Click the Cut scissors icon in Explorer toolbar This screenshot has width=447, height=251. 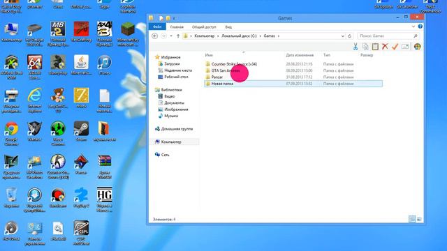[x=356, y=47]
